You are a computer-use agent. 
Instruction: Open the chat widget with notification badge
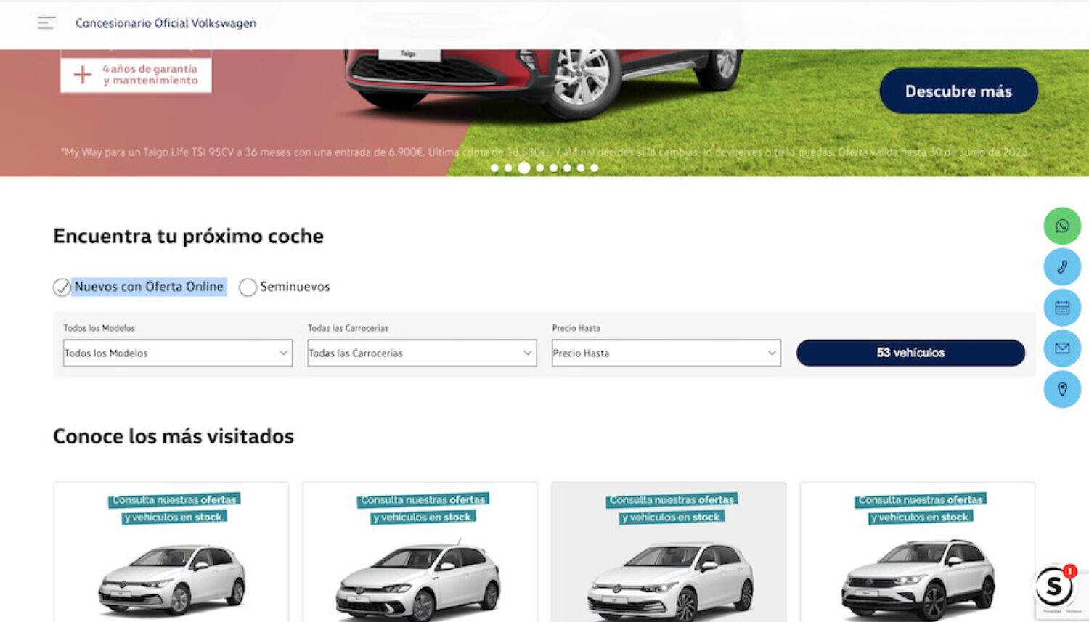1054,588
